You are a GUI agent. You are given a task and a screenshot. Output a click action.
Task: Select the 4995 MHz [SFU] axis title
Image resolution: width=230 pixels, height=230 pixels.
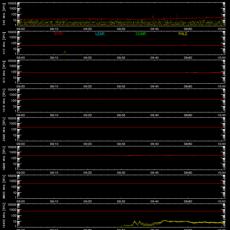point(4,158)
